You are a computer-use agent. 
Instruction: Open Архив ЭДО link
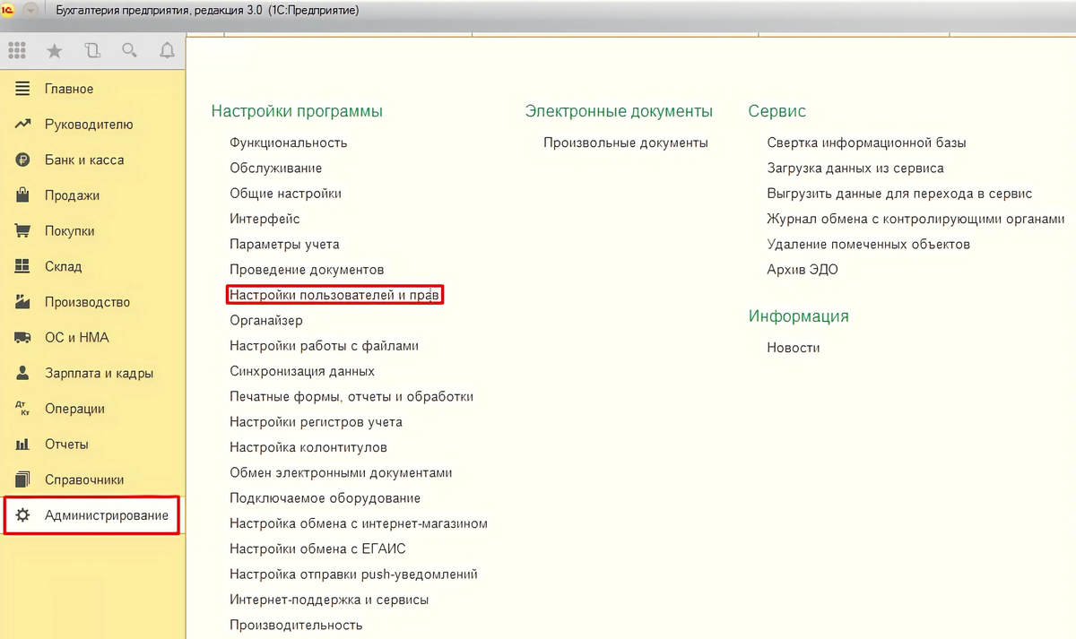(x=803, y=269)
